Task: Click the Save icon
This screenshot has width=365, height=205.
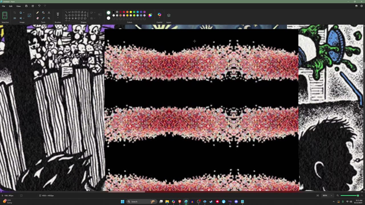Action: pyautogui.click(x=26, y=6)
